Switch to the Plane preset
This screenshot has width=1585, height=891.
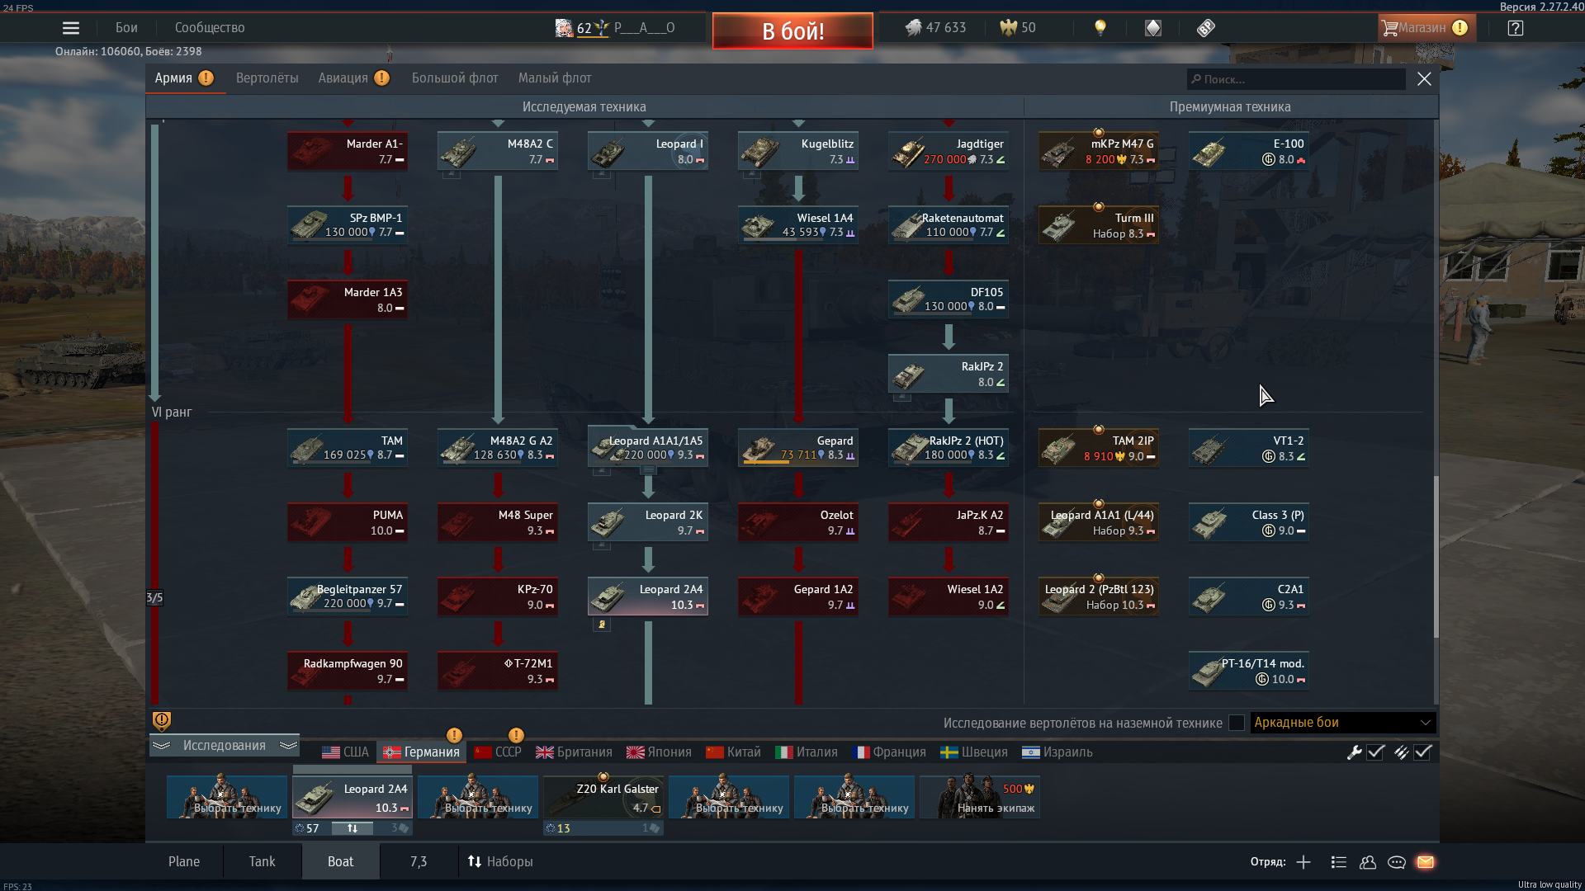184,861
